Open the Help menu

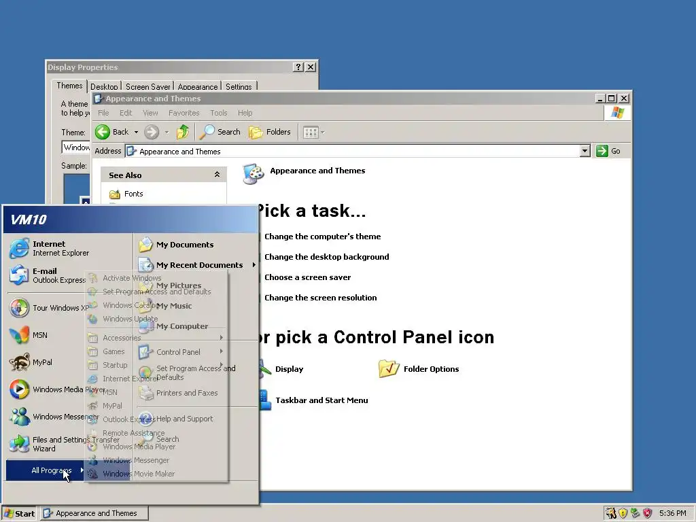click(x=245, y=113)
